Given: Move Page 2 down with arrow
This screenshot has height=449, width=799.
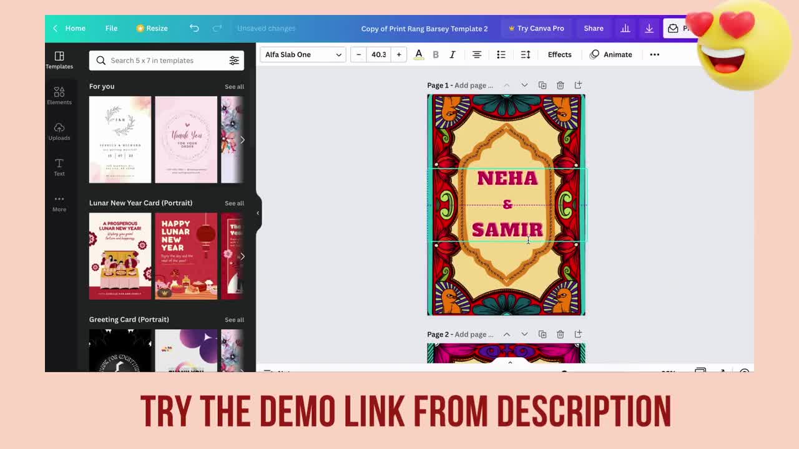Looking at the screenshot, I should point(524,334).
